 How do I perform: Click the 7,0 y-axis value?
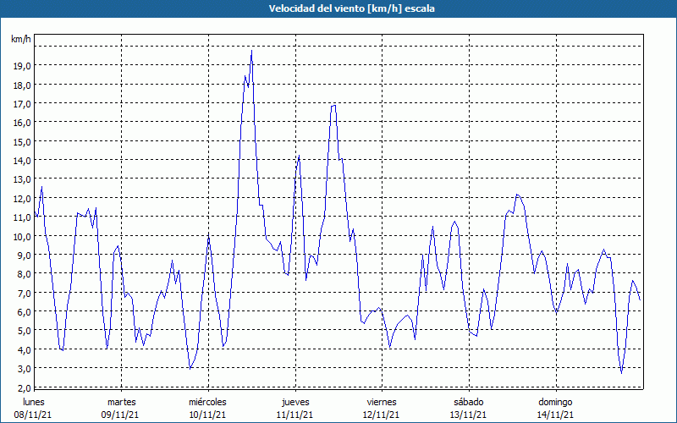pyautogui.click(x=24, y=293)
